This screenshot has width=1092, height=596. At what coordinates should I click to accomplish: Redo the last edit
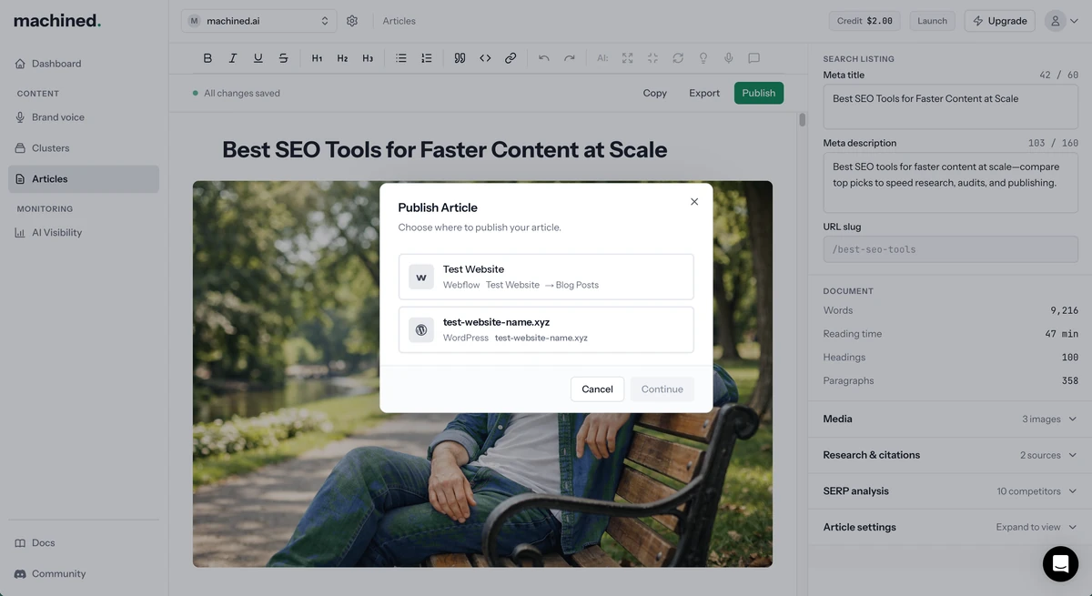click(x=570, y=58)
